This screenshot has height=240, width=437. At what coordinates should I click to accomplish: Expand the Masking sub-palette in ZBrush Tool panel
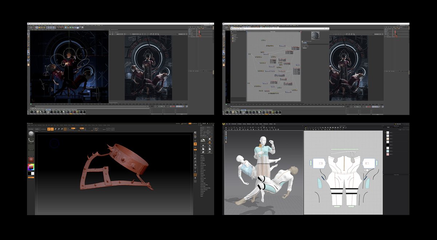(202, 172)
